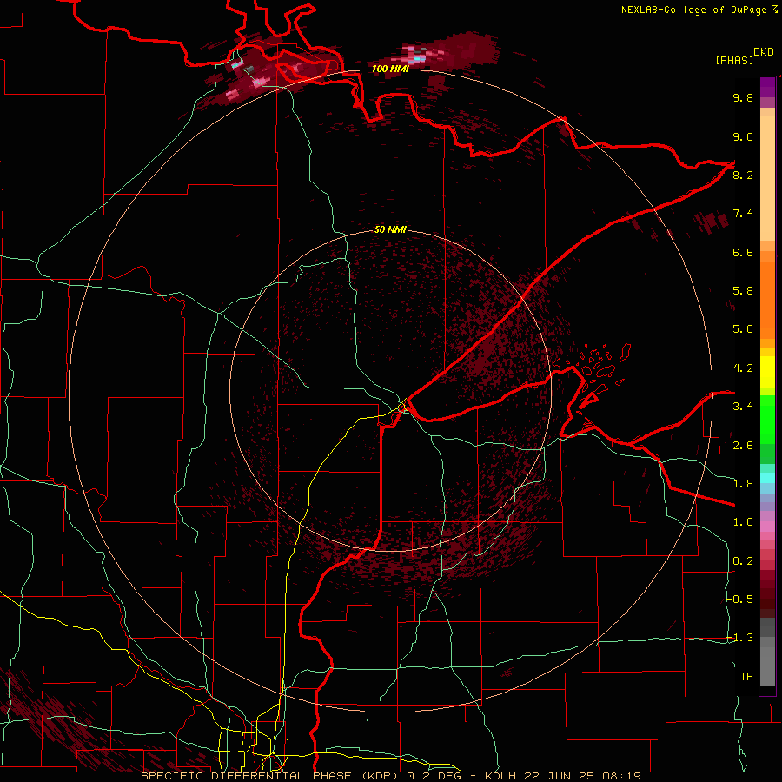Click the [PHAS] units label

coord(734,60)
